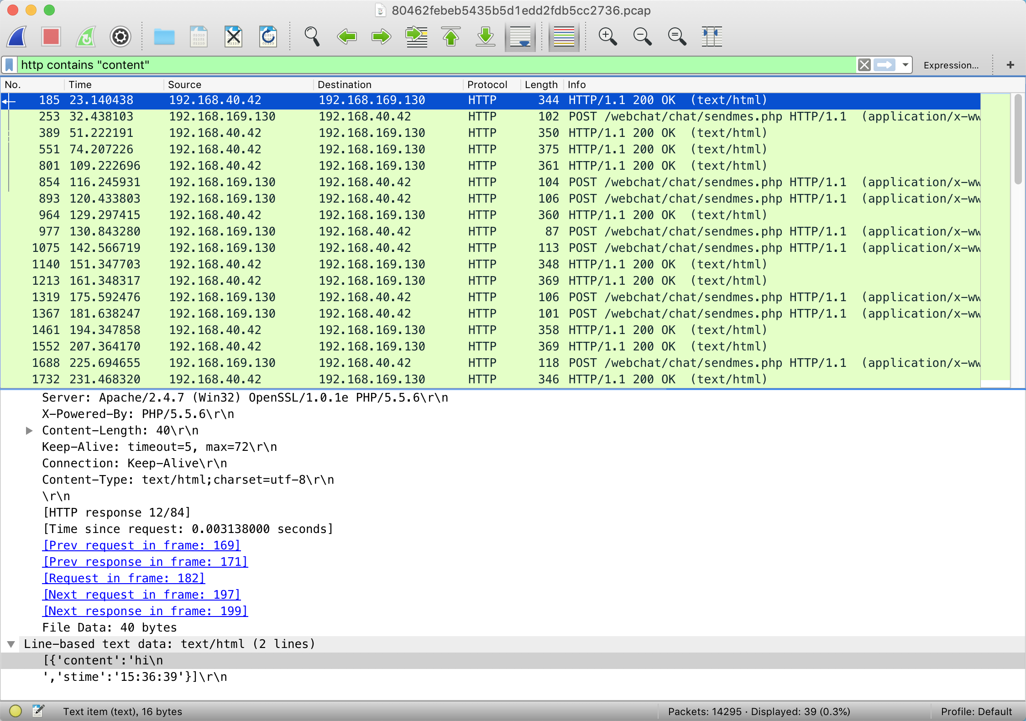Find a packet with magnifier icon
This screenshot has height=721, width=1026.
(x=312, y=37)
